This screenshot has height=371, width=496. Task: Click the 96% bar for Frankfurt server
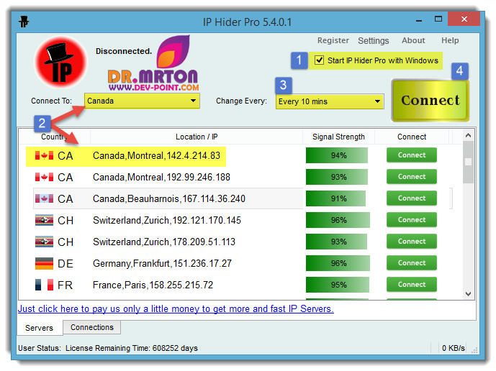pyautogui.click(x=338, y=263)
